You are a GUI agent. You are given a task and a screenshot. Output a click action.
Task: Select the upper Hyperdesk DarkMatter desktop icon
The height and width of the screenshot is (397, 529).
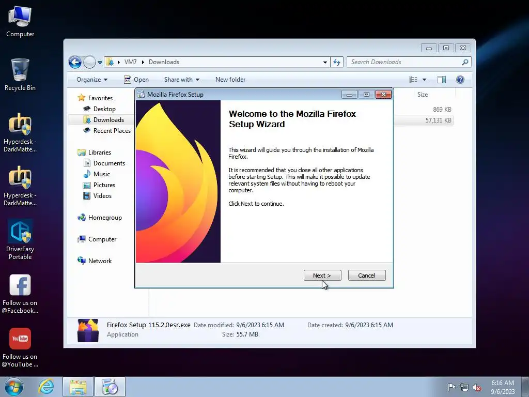pos(20,133)
